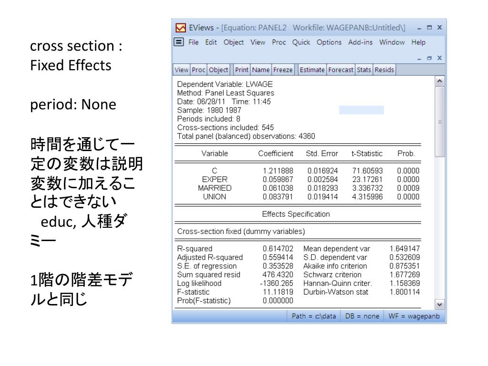The height and width of the screenshot is (366, 488).
Task: Click the WF = wagepanb status entry
Action: (414, 316)
